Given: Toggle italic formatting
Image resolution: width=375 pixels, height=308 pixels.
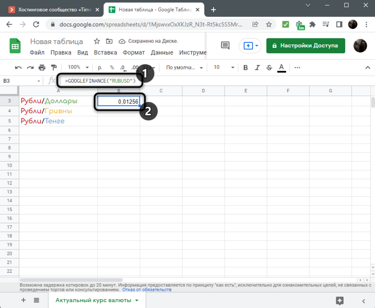Looking at the screenshot, I should (257, 68).
